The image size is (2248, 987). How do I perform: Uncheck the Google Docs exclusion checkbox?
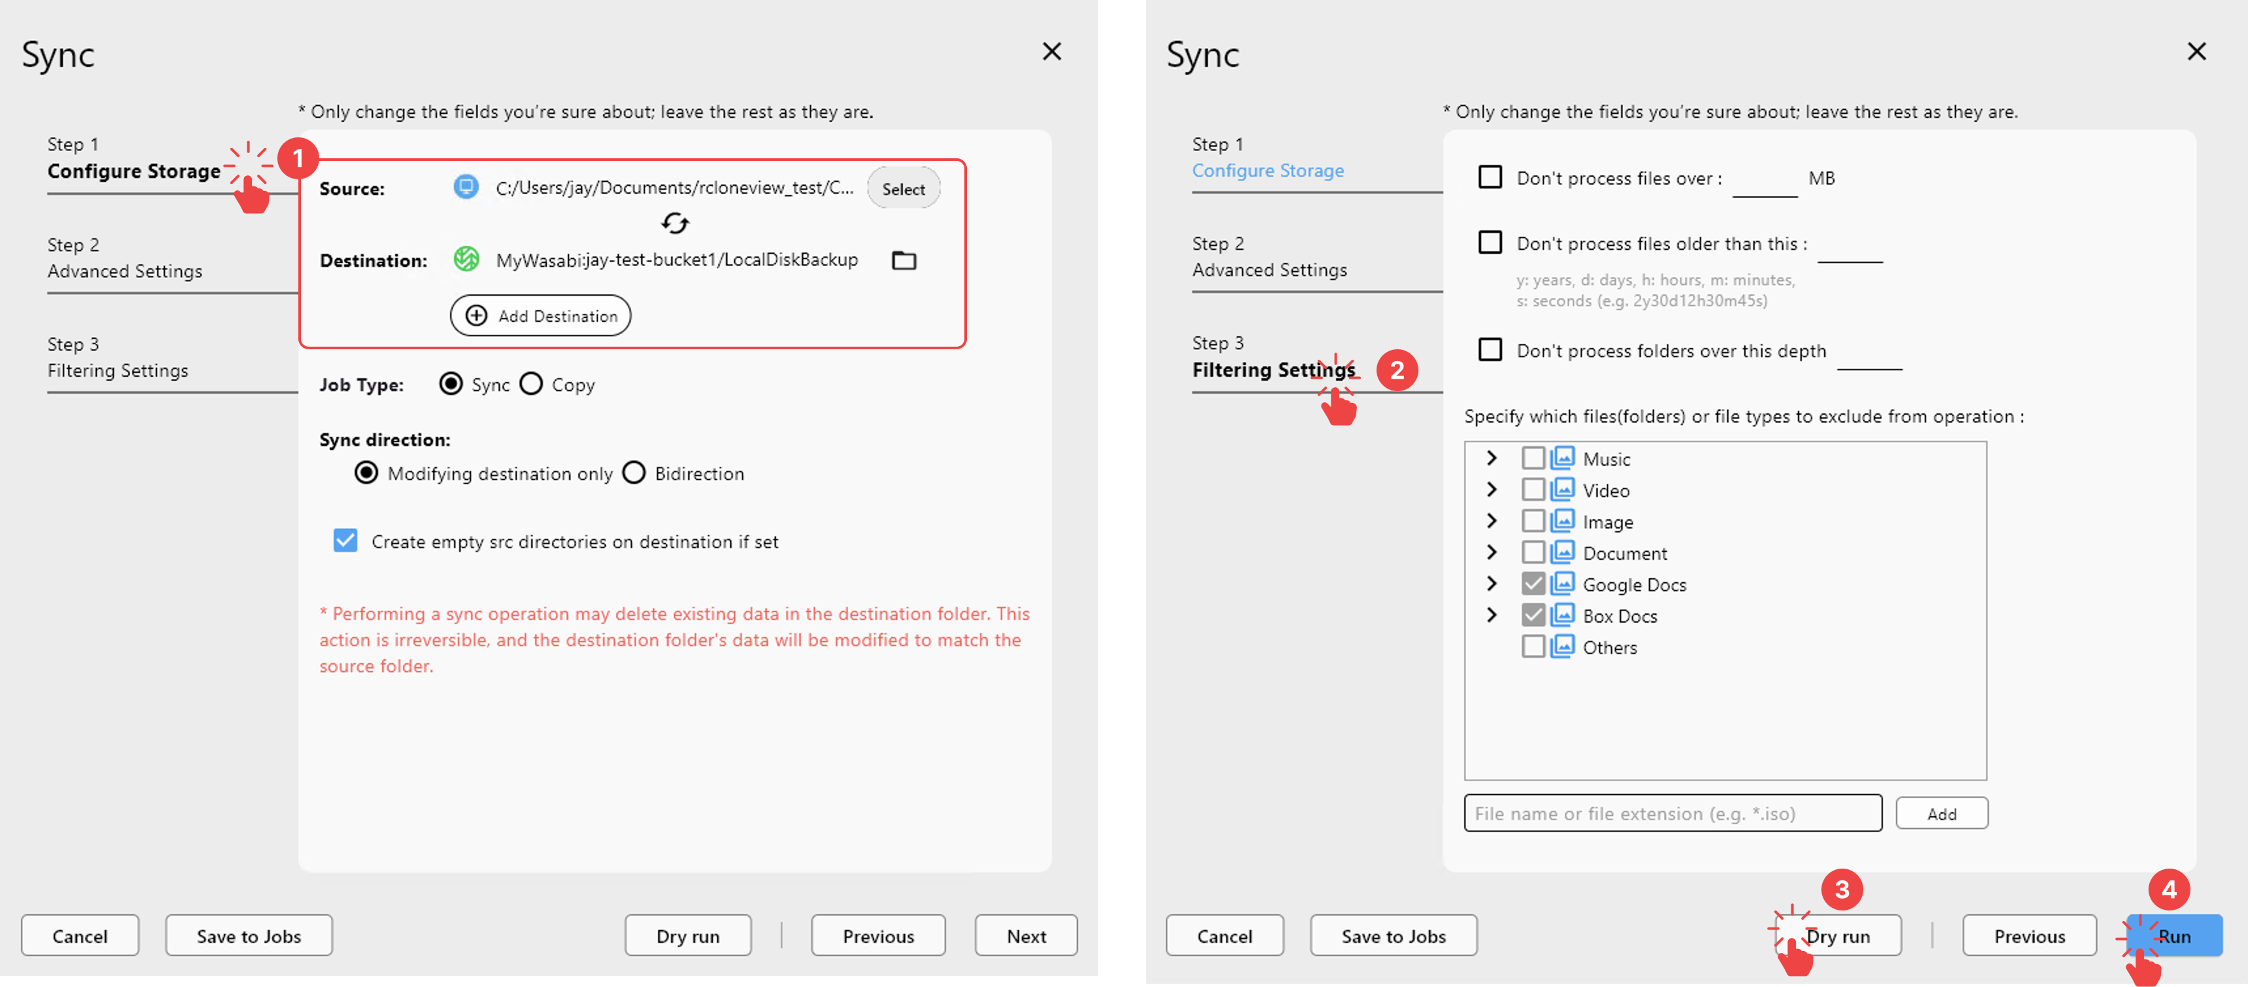1534,584
